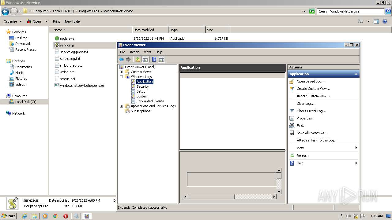Screen dimensions: 392x220
Task: Click the Up one level toolbar icon
Action: pos(138,59)
